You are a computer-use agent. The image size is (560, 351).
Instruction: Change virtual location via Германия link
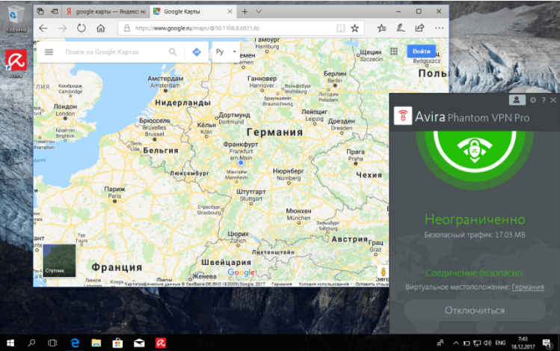pyautogui.click(x=528, y=287)
